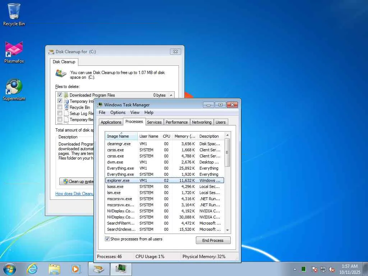Open the View menu in Task Manager
Screen dimensions: 368x276
pos(135,112)
